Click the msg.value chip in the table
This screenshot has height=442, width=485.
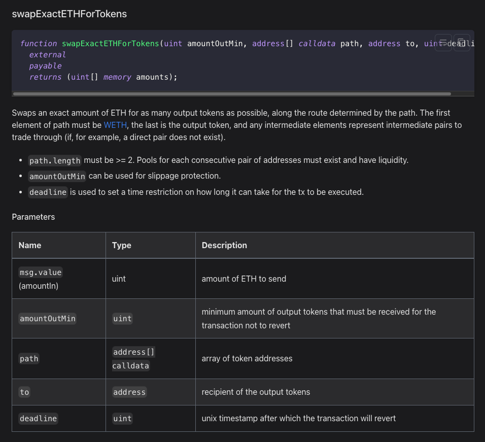tap(40, 272)
